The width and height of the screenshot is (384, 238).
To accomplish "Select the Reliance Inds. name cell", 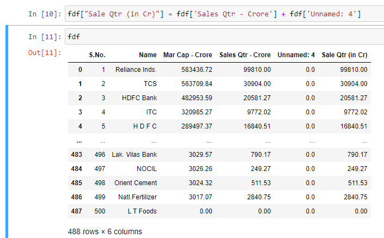I will coord(136,70).
